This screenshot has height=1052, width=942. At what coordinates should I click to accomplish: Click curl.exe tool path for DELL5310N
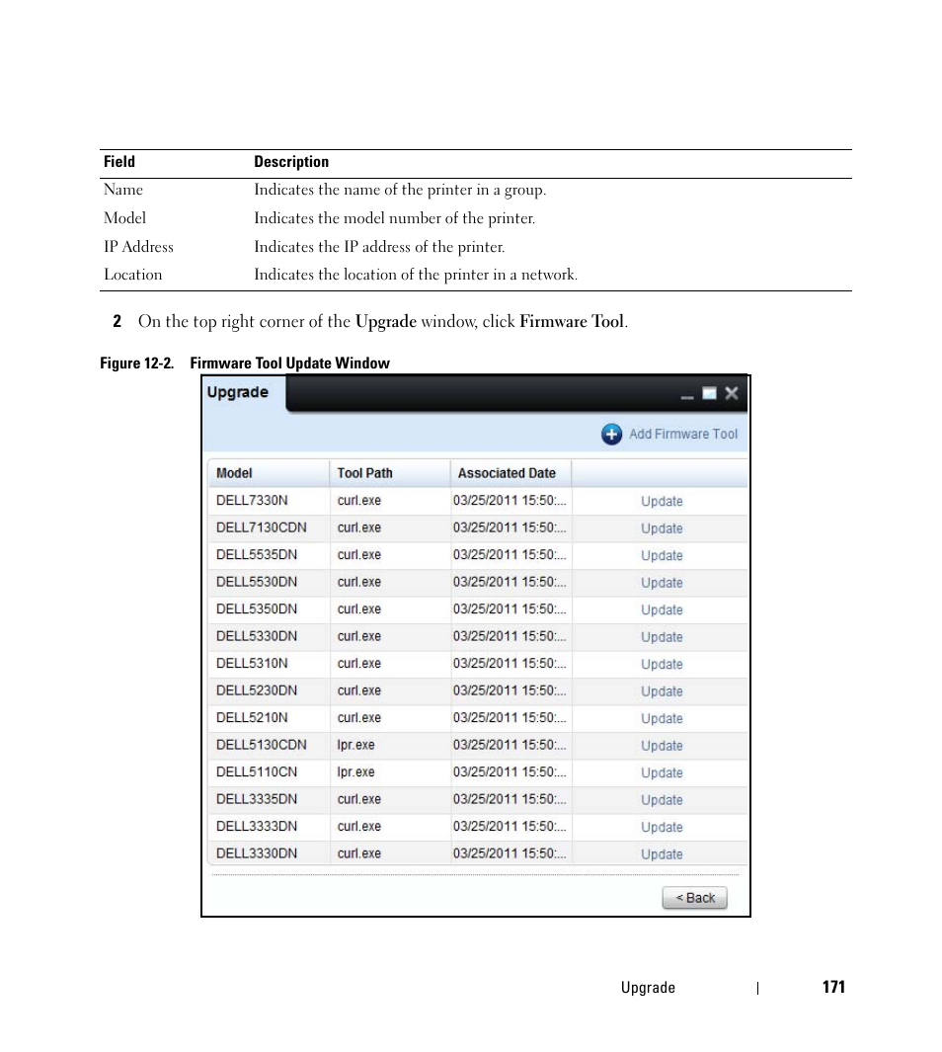358,664
